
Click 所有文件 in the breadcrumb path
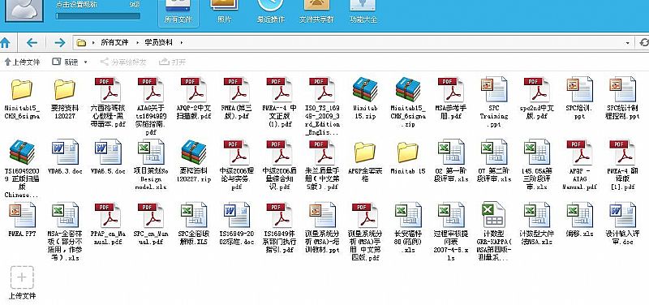(x=114, y=42)
